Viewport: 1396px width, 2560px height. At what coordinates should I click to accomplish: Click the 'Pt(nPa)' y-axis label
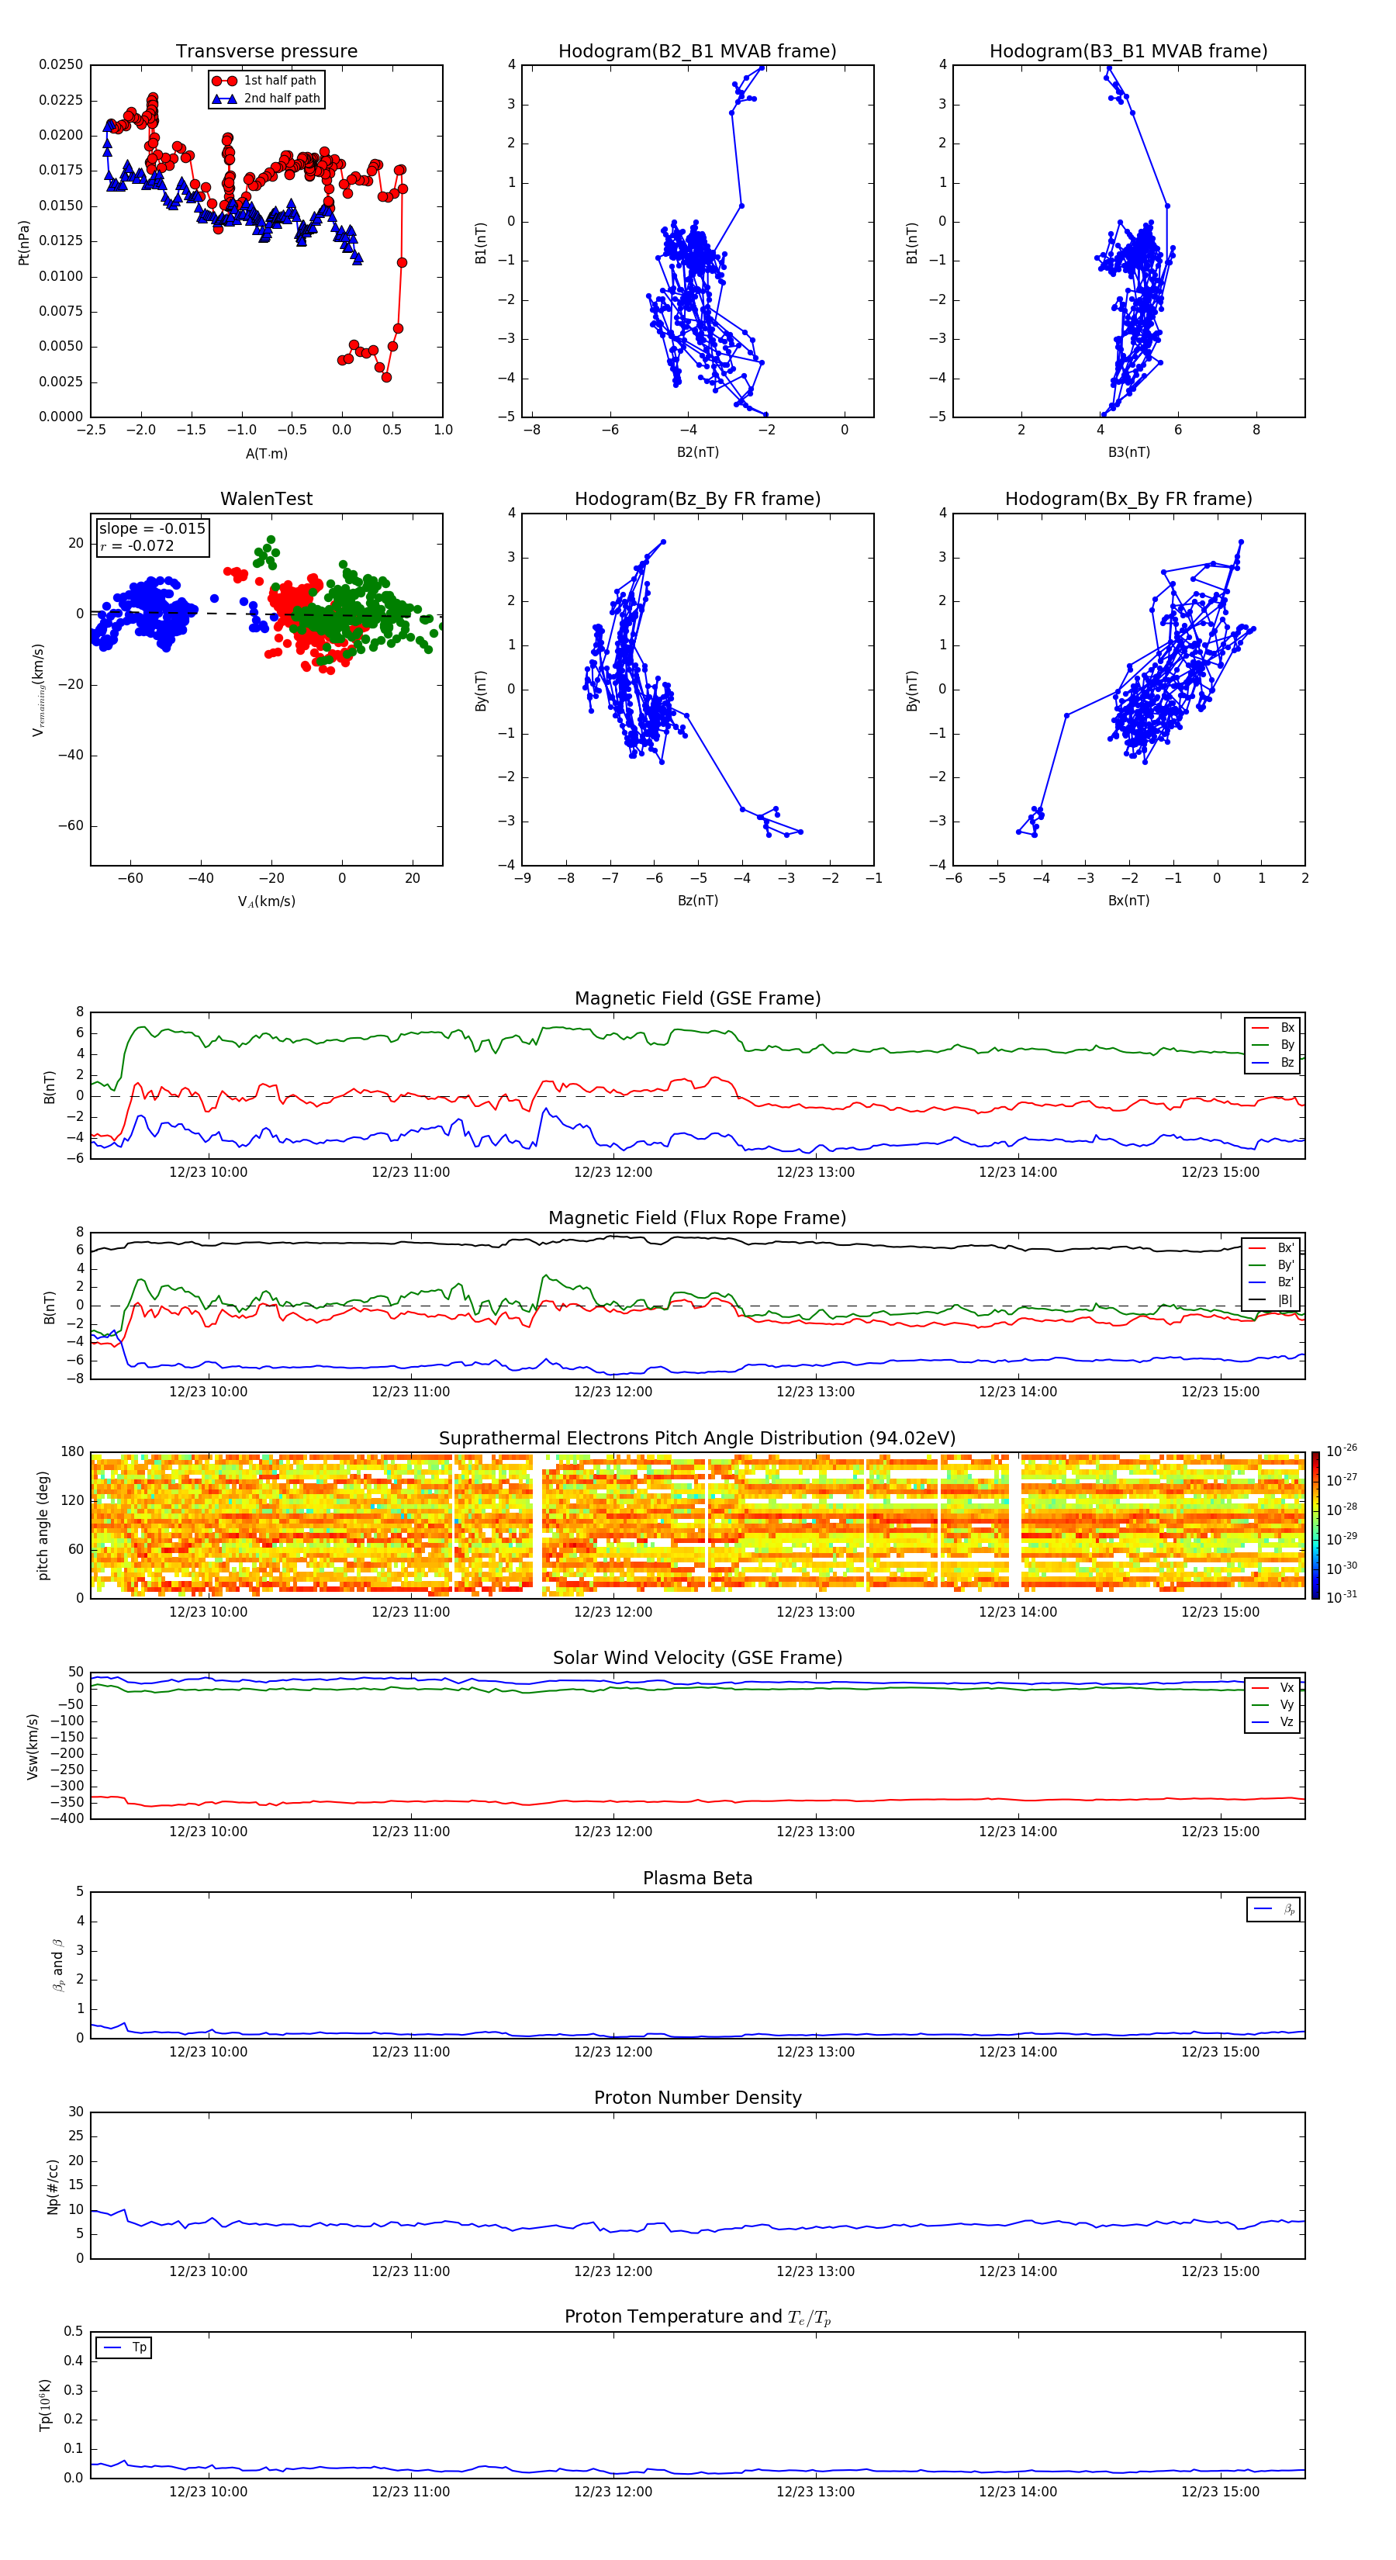pyautogui.click(x=24, y=243)
